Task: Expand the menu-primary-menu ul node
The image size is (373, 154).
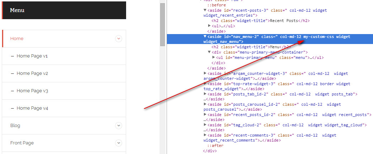Action: click(x=213, y=57)
